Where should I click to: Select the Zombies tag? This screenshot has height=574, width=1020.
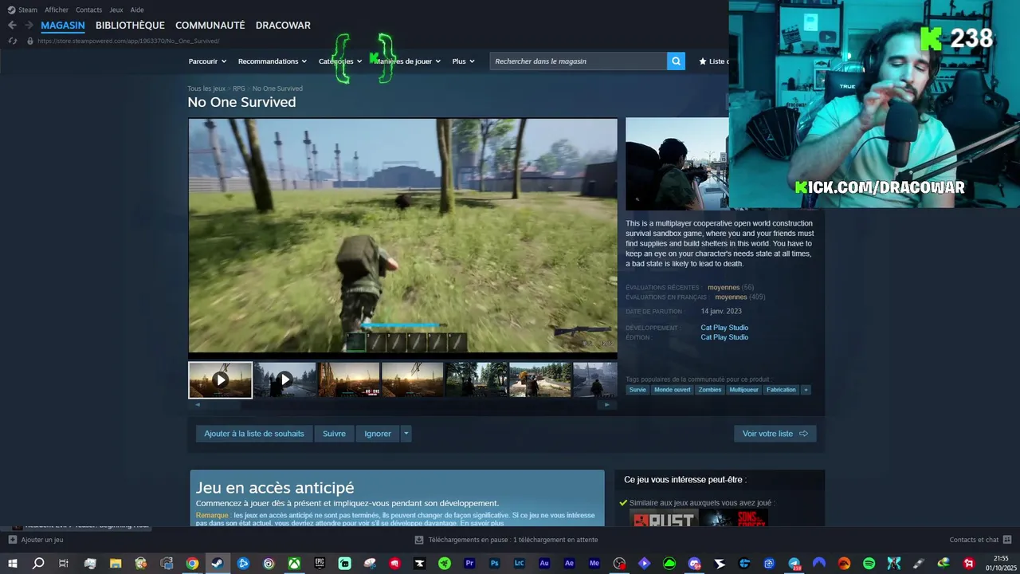pyautogui.click(x=709, y=390)
